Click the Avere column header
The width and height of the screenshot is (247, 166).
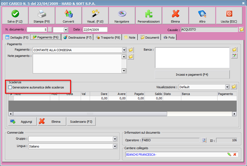[117, 94]
